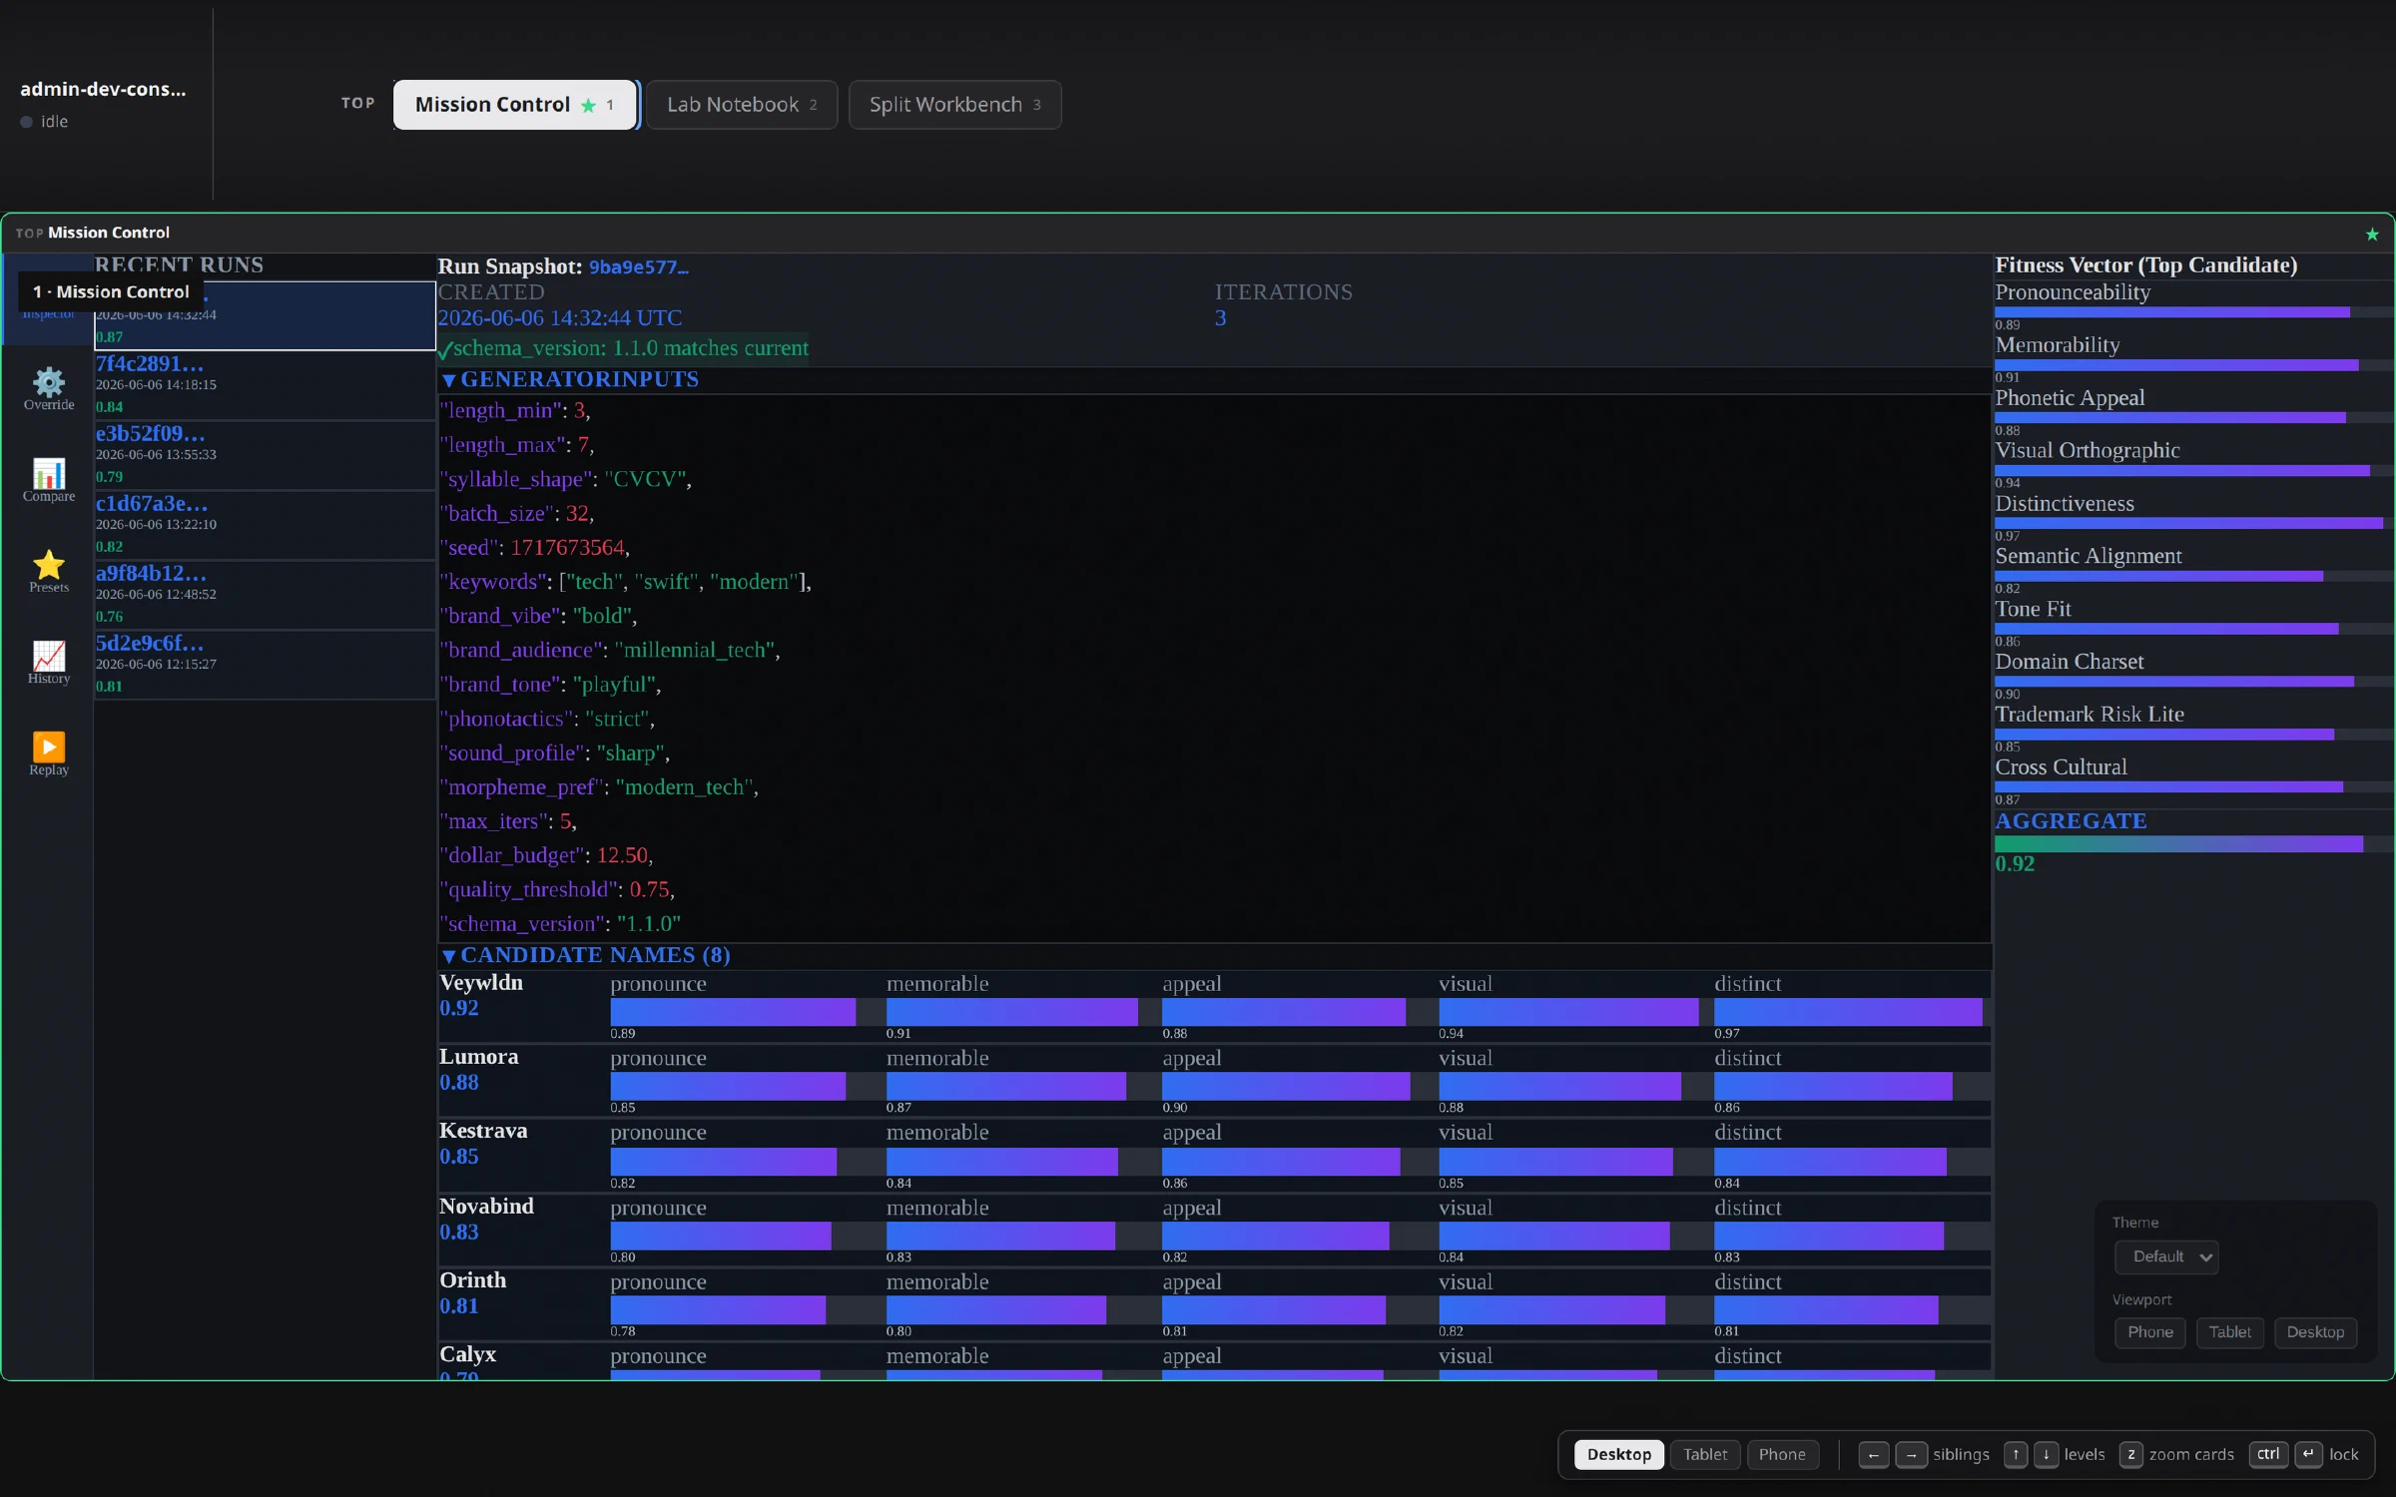This screenshot has height=1497, width=2396.
Task: Click the up arrow levels key icon
Action: click(2016, 1455)
